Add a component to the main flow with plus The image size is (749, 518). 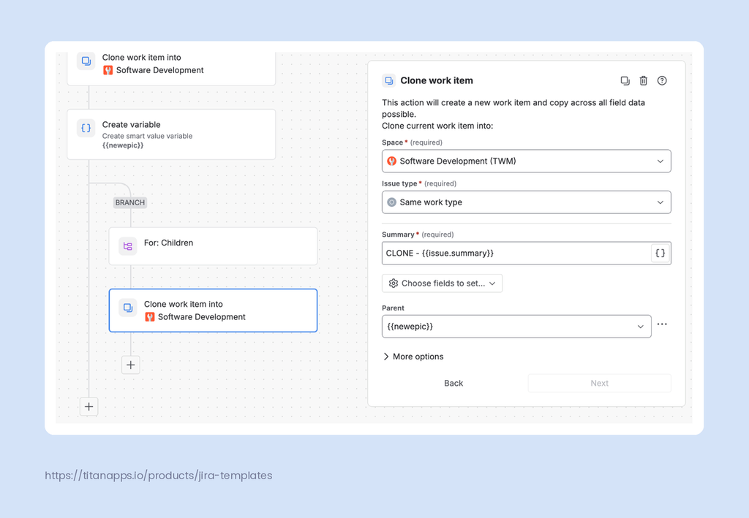(x=89, y=407)
